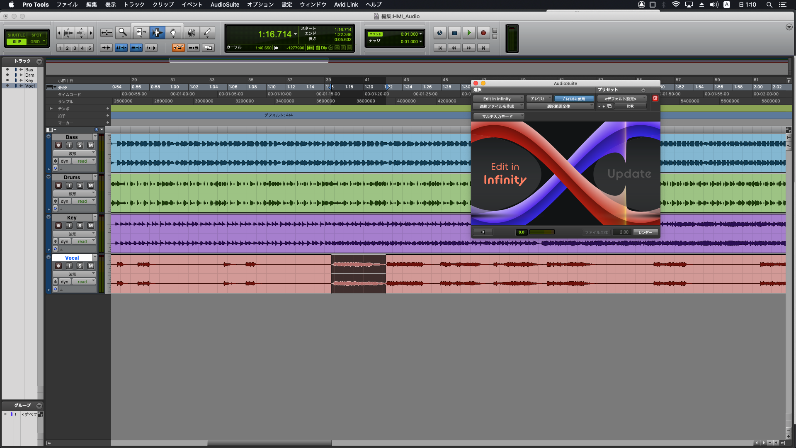Solo the Key track
Image resolution: width=796 pixels, height=448 pixels.
[x=80, y=226]
